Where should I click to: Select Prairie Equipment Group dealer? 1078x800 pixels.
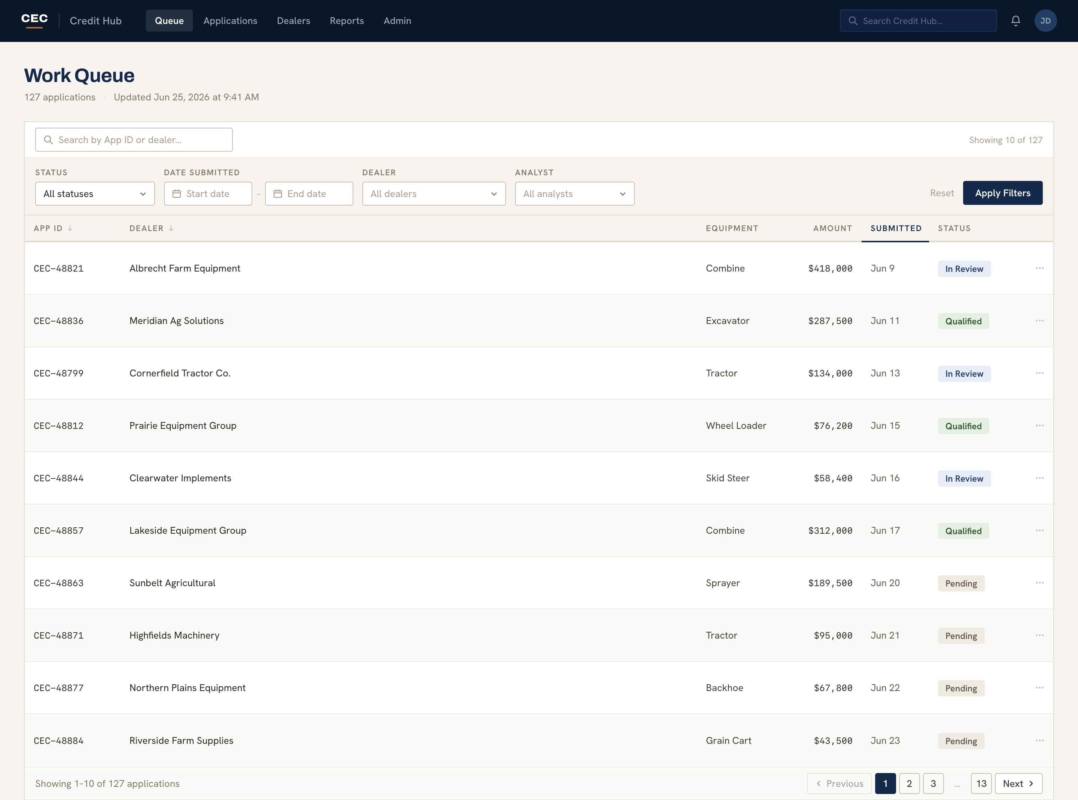pos(183,426)
